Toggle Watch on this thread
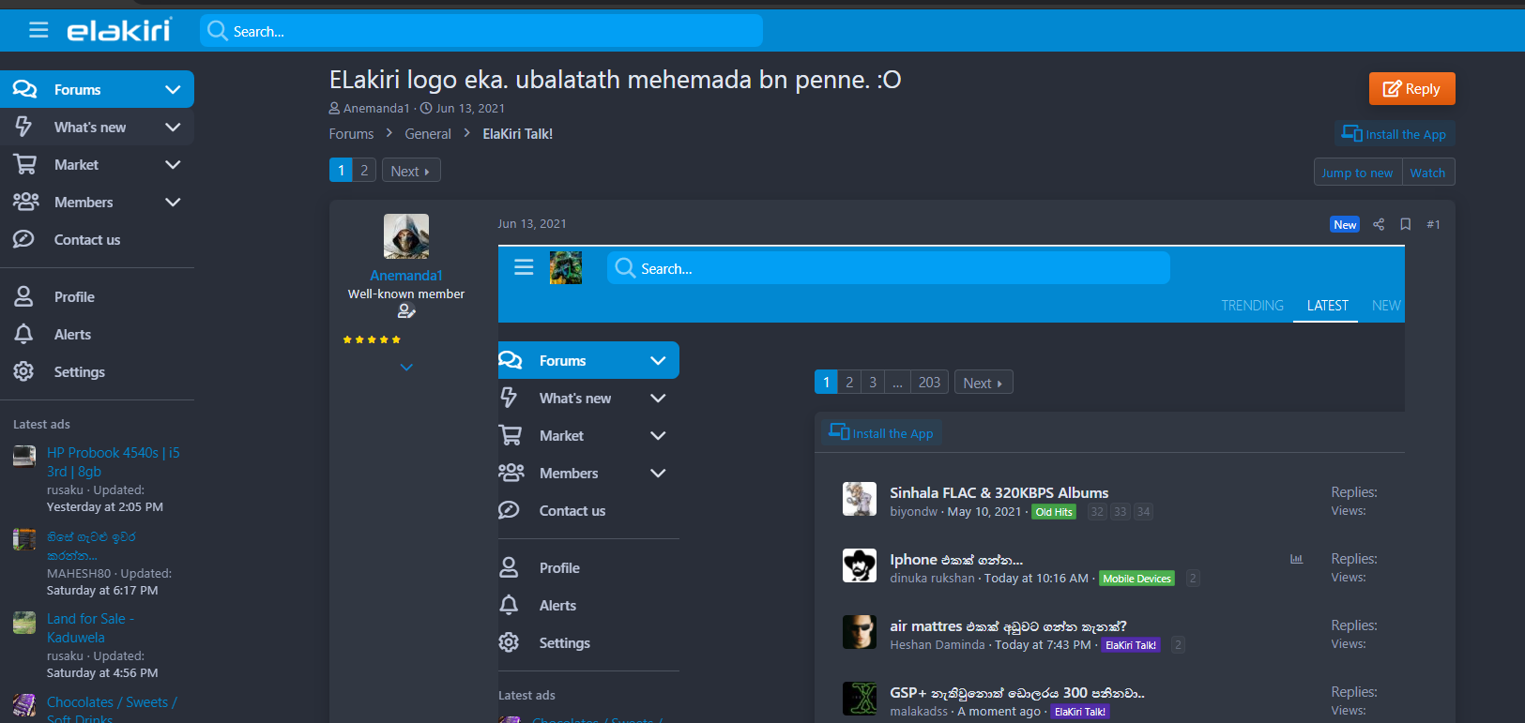This screenshot has height=723, width=1525. click(1427, 173)
